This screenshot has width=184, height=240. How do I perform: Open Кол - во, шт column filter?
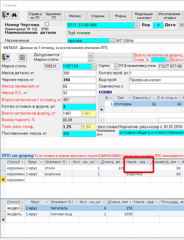pyautogui.click(x=97, y=162)
